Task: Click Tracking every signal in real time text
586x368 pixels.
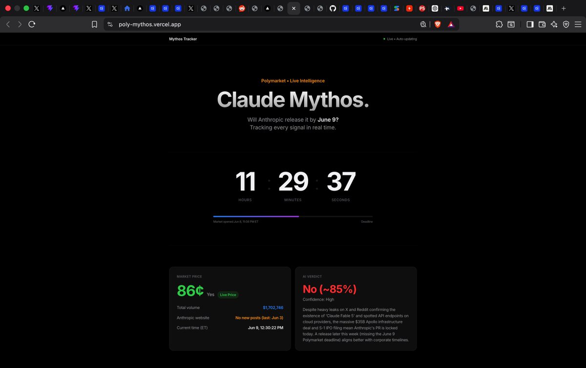Action: [293, 128]
